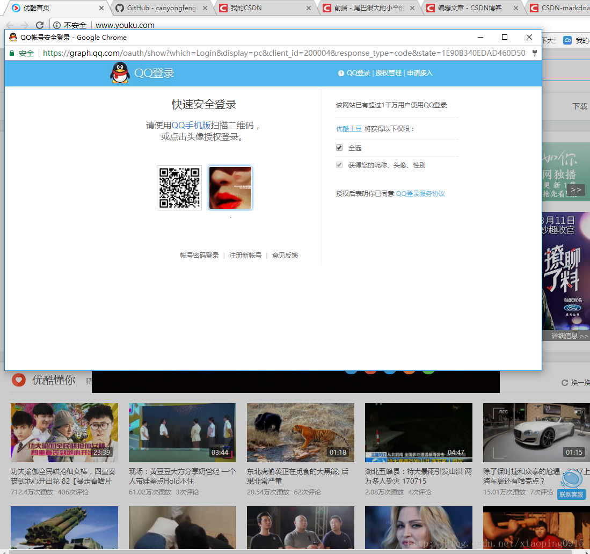
Task: Toggle the 全选 checkbox
Action: pos(339,148)
